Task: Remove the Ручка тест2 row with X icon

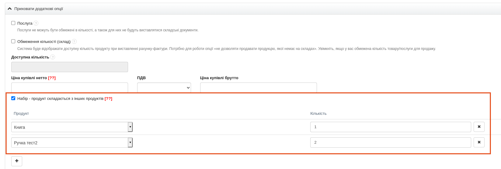Action: (x=479, y=142)
